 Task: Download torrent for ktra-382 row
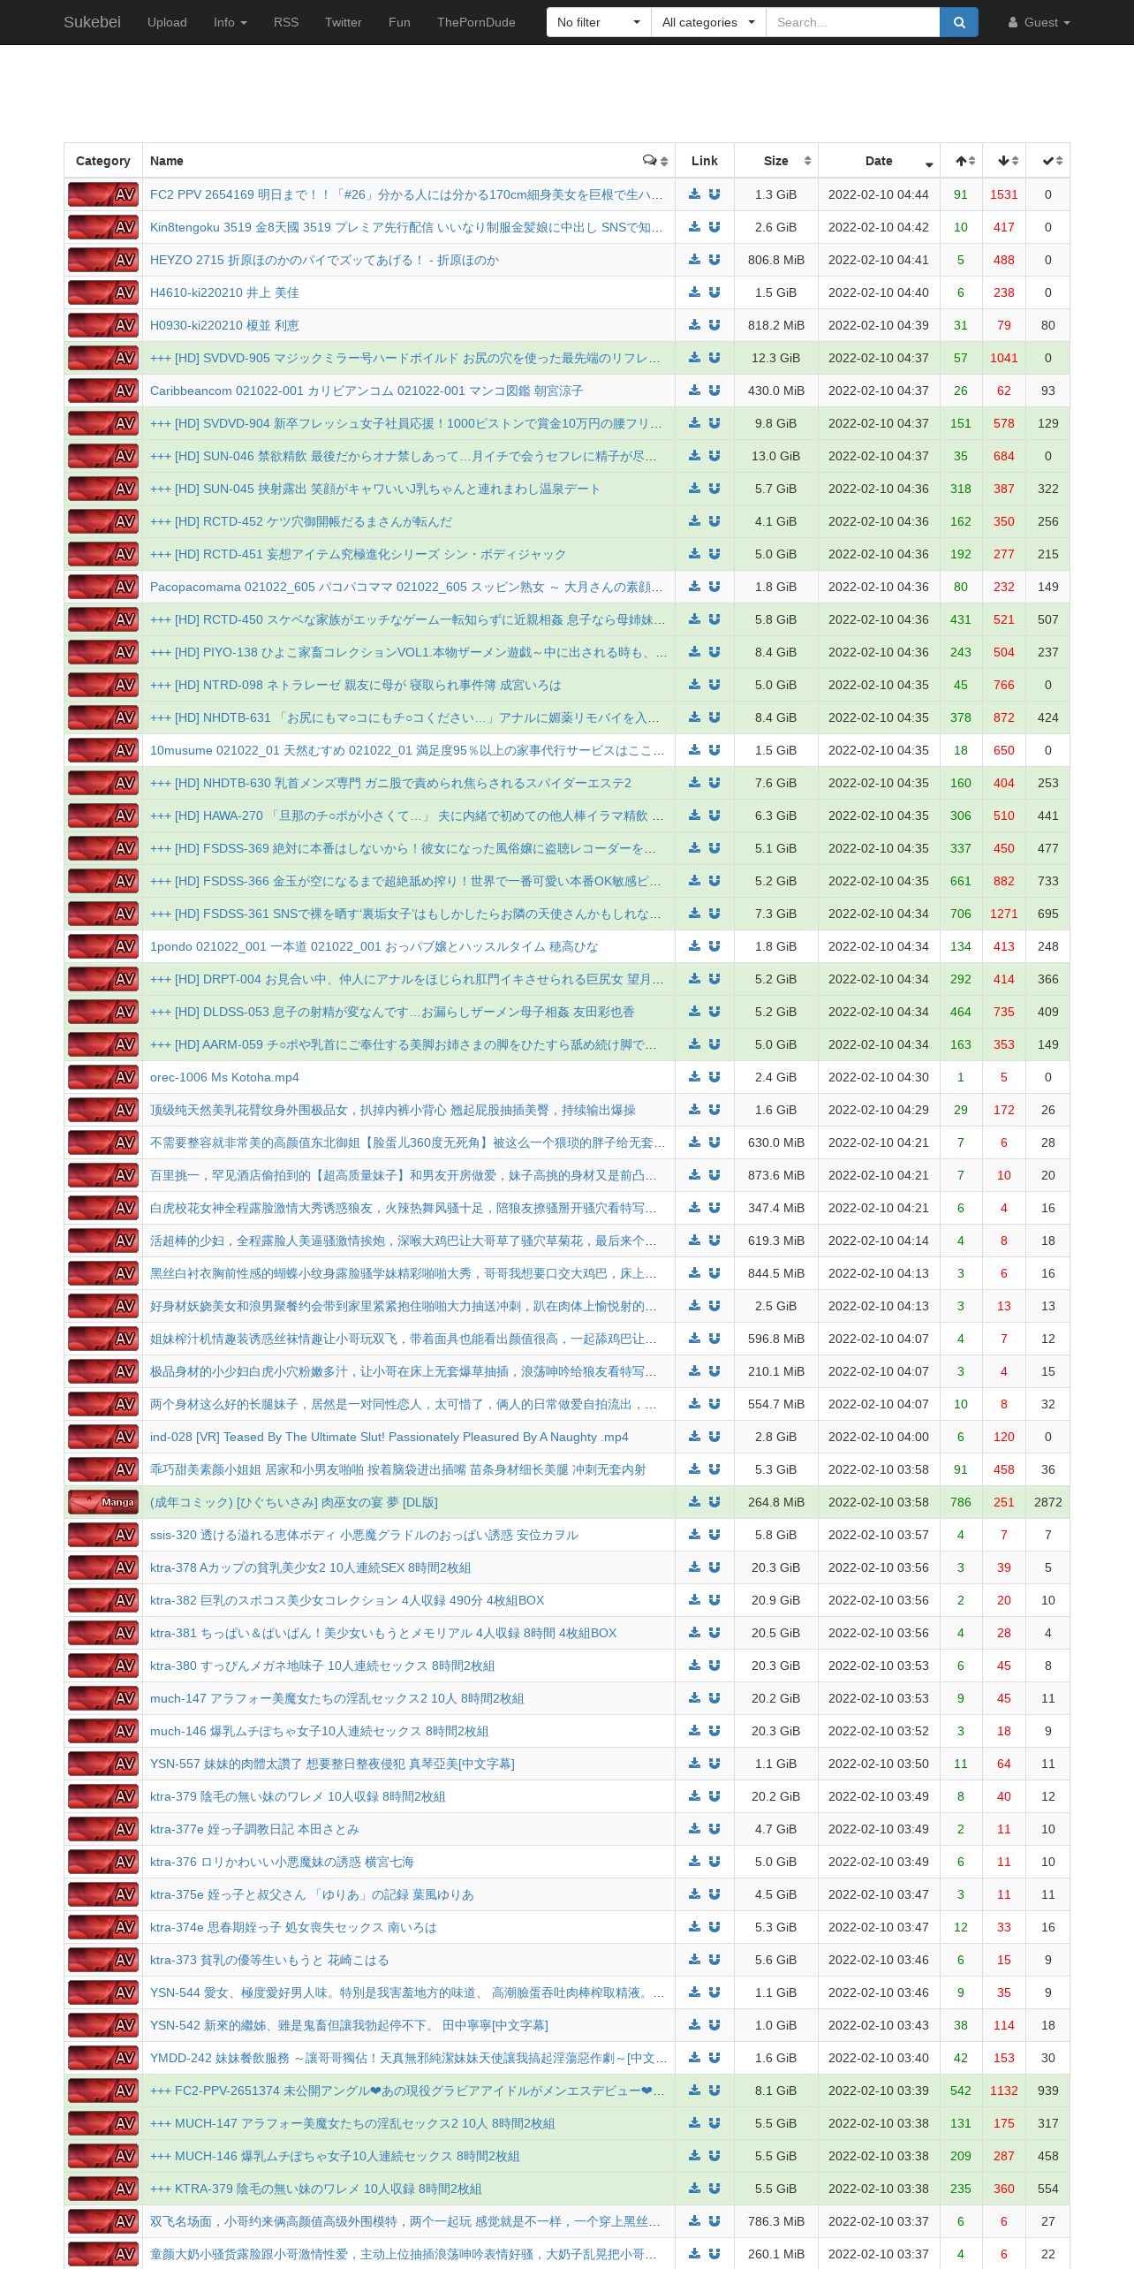pyautogui.click(x=695, y=1600)
